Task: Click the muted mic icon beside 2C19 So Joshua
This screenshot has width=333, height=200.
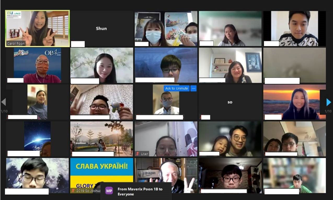Action: coord(73,191)
